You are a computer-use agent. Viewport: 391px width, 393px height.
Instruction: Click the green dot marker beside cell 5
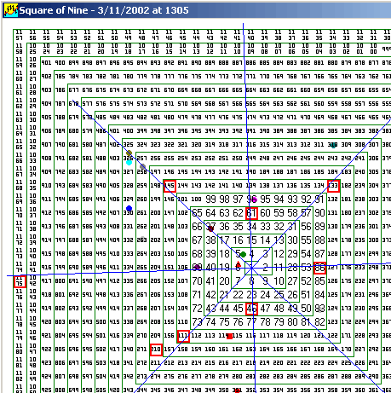243,254
